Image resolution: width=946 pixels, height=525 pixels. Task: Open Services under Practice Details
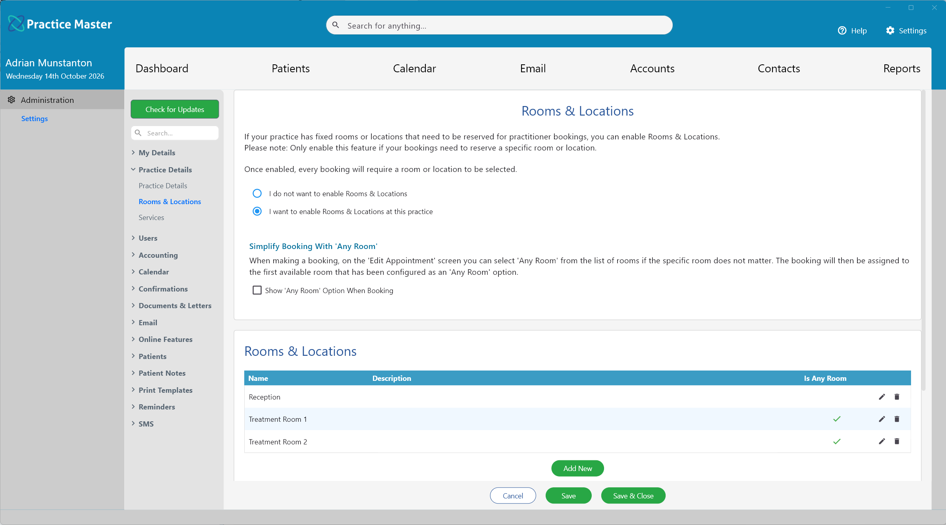tap(151, 217)
